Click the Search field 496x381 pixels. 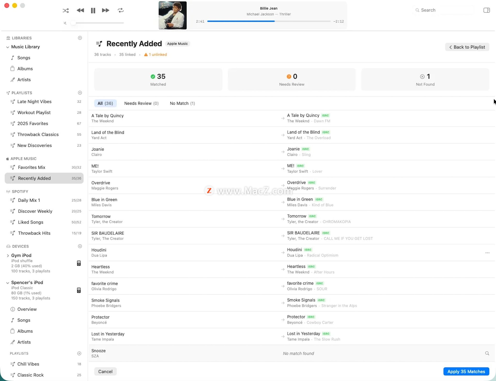443,10
